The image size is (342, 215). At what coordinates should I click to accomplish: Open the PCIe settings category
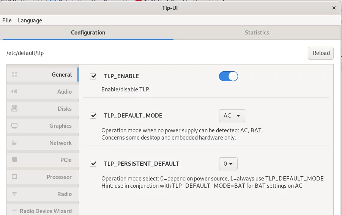[42, 160]
